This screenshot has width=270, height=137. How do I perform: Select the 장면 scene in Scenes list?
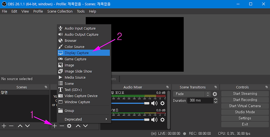(x=24, y=93)
